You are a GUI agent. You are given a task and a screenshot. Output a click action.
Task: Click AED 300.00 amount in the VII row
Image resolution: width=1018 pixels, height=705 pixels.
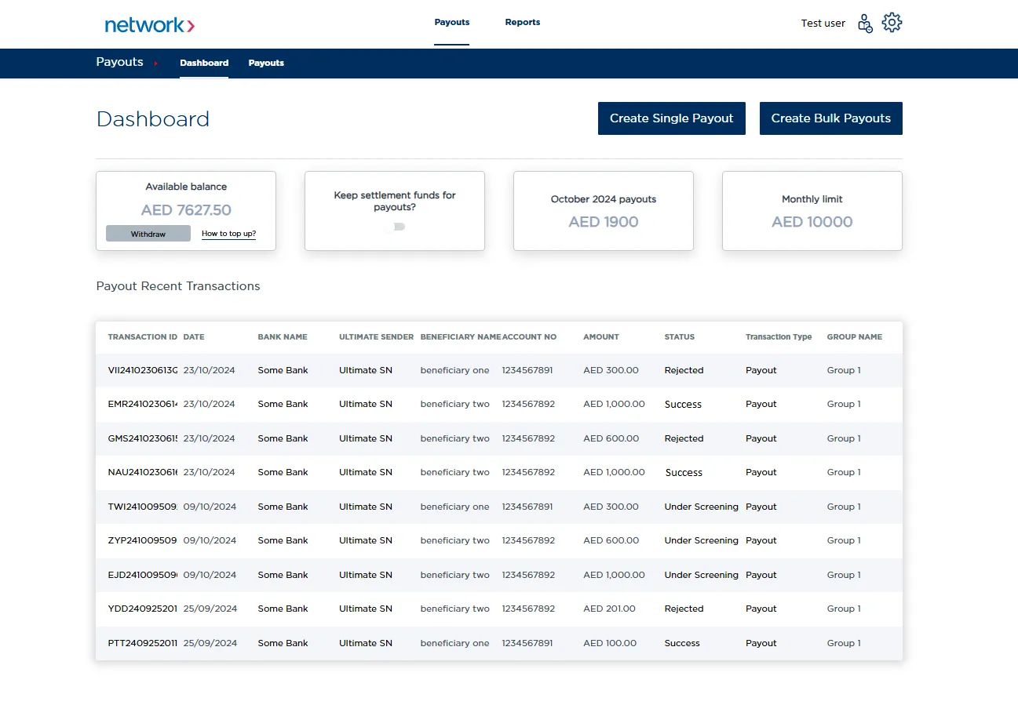[x=611, y=370]
